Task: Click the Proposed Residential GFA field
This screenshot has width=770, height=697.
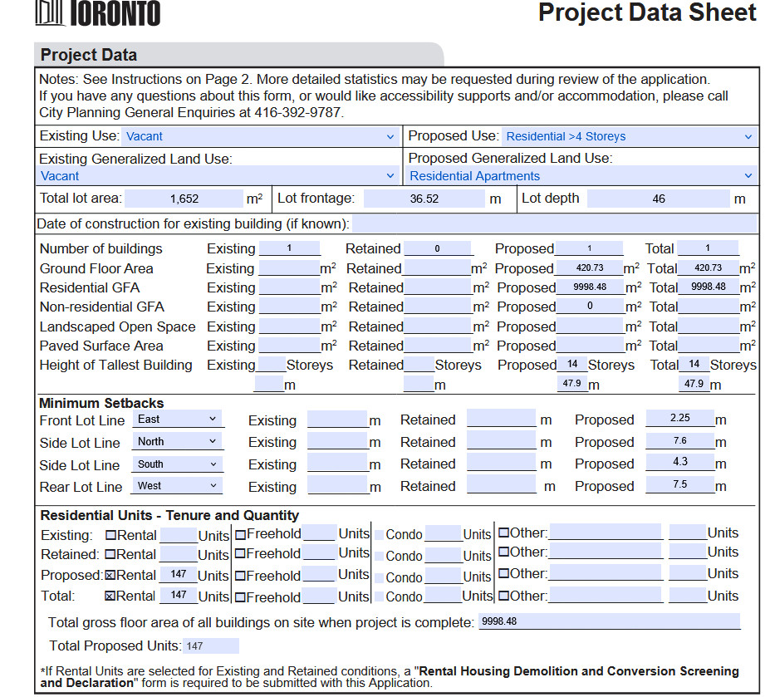Action: [x=590, y=287]
